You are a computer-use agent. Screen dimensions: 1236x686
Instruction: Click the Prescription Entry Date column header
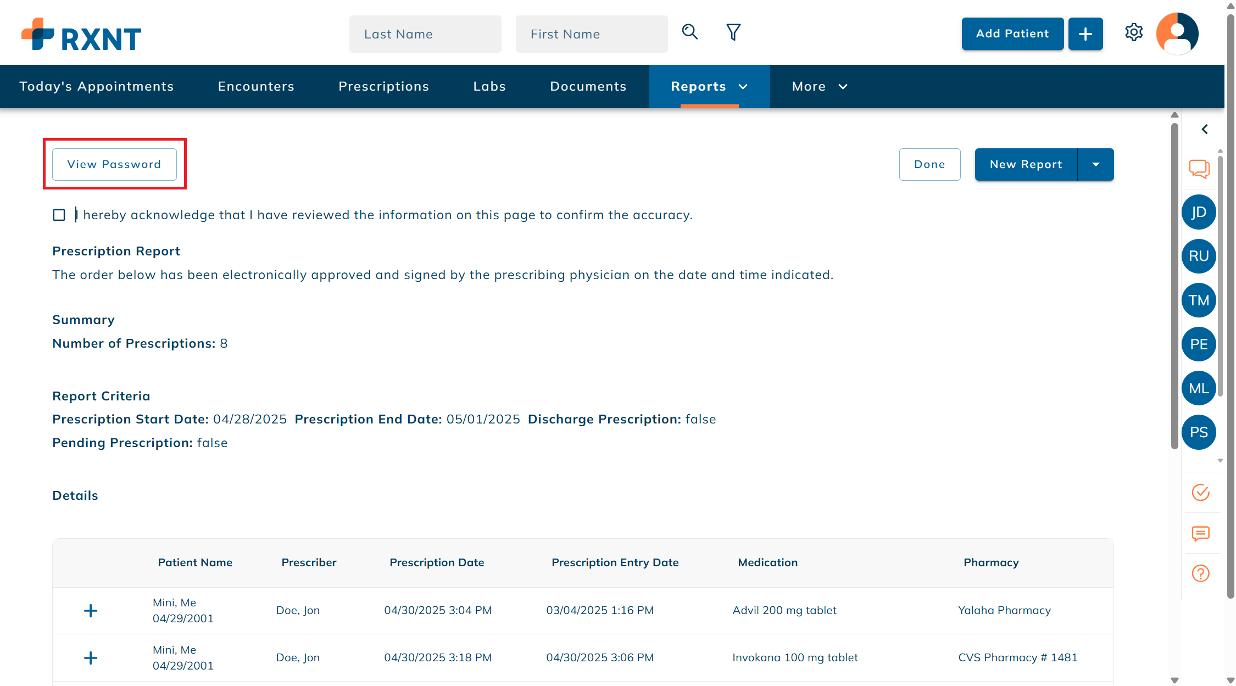[615, 562]
